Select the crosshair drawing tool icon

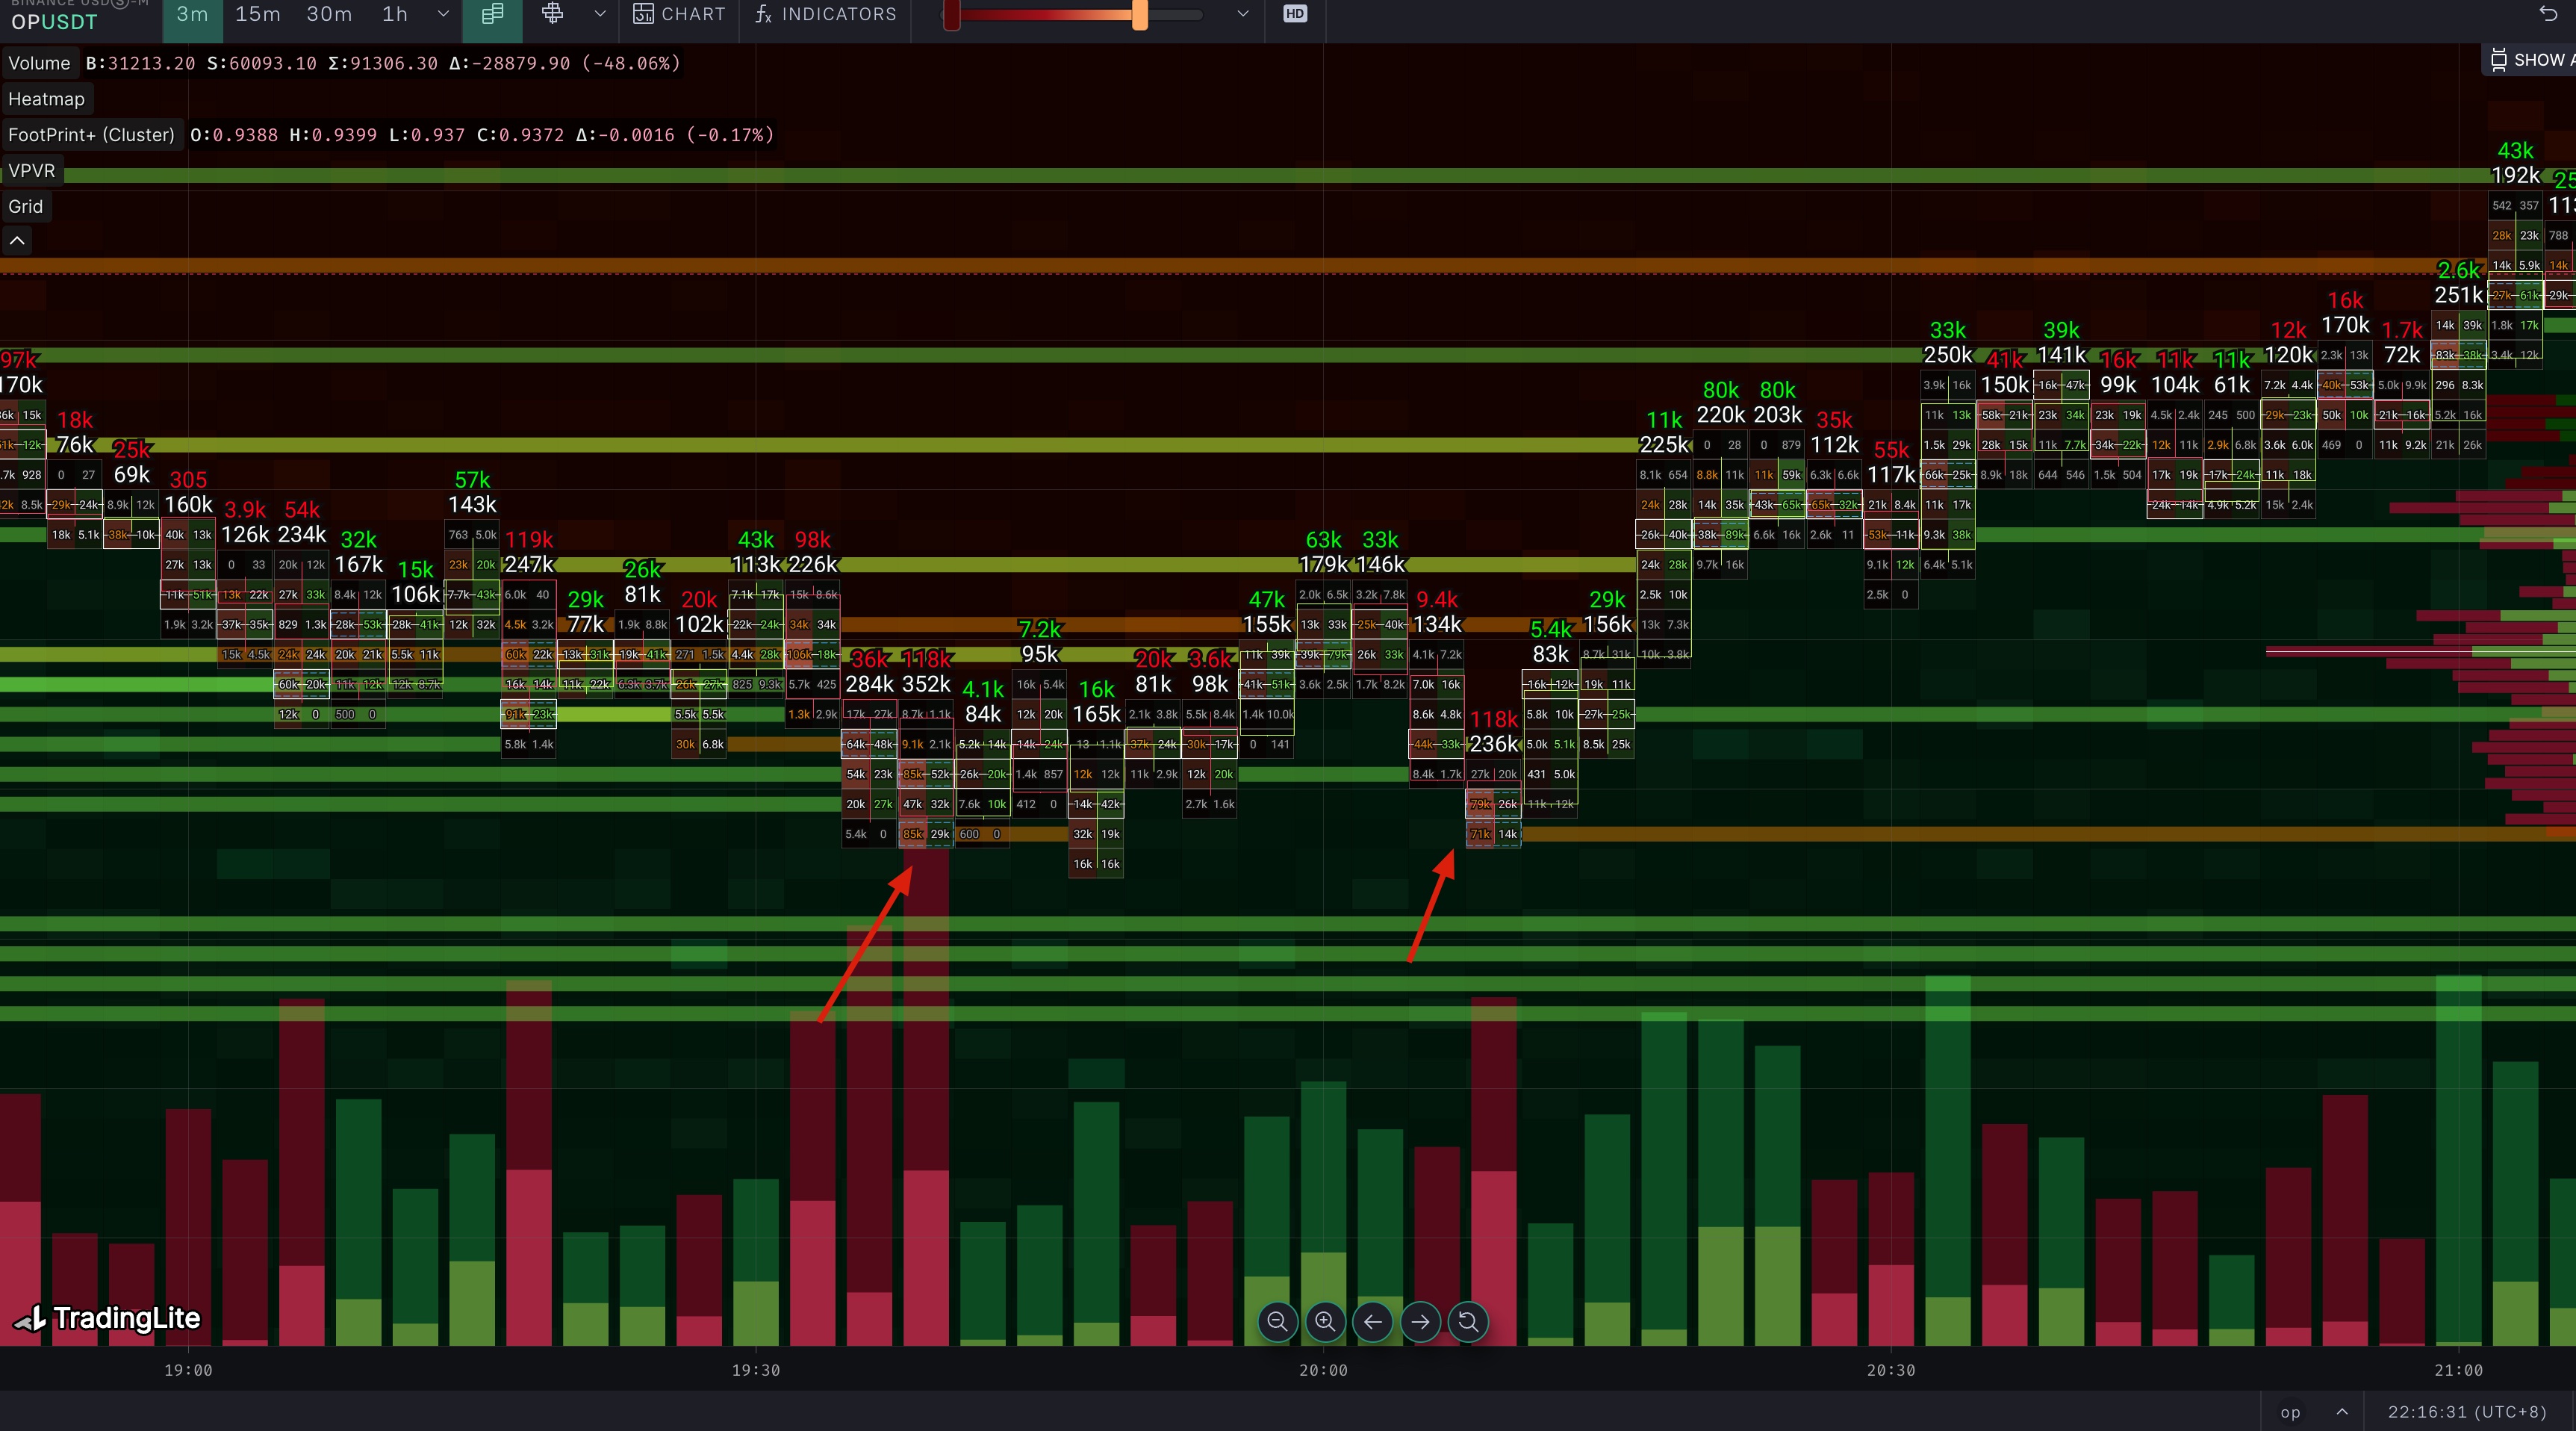click(552, 14)
